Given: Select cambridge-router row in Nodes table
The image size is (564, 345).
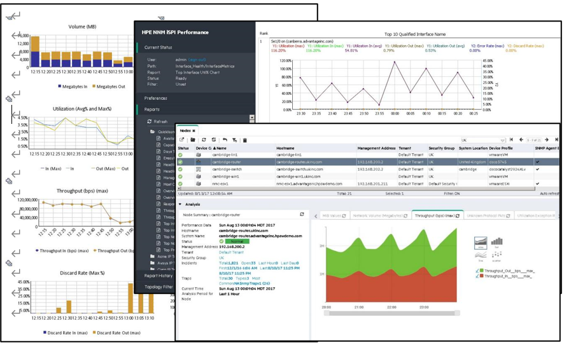Looking at the screenshot, I should (369, 162).
